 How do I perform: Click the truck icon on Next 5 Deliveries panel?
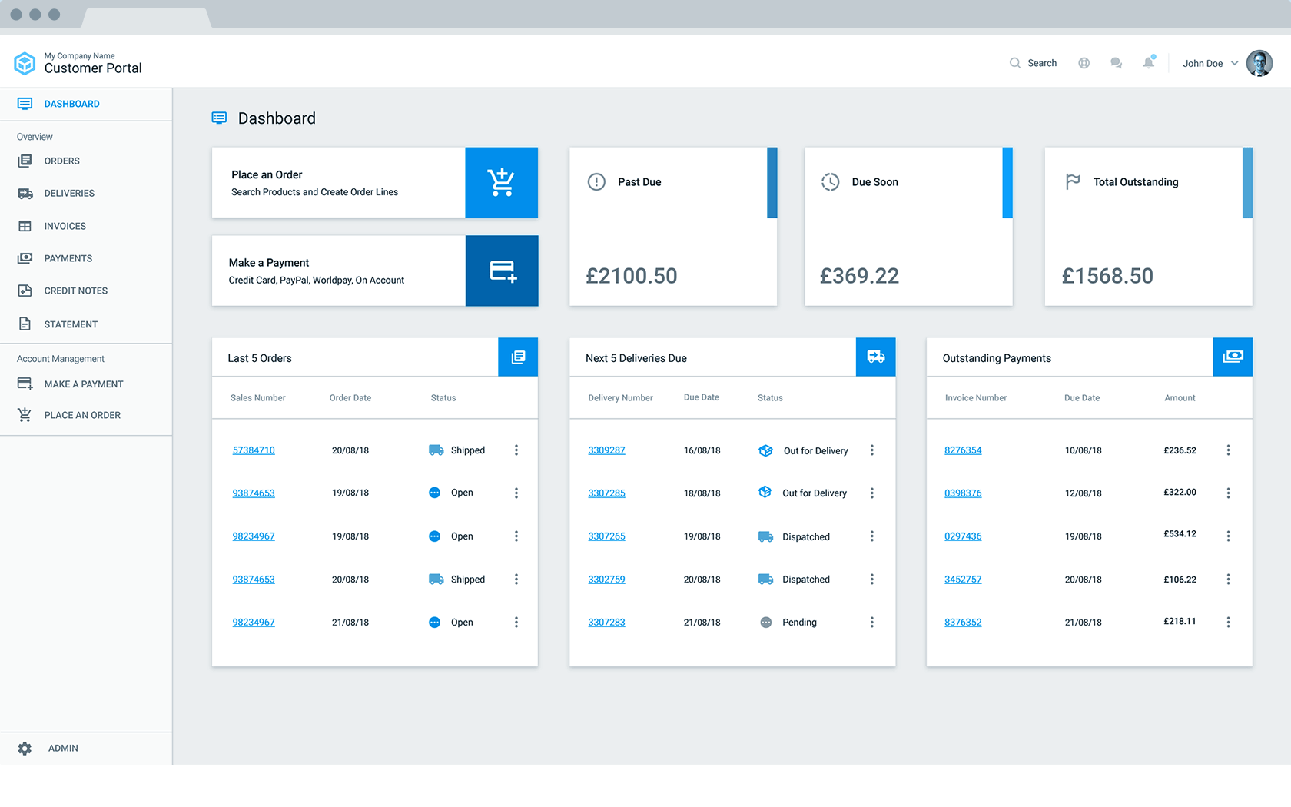(875, 357)
